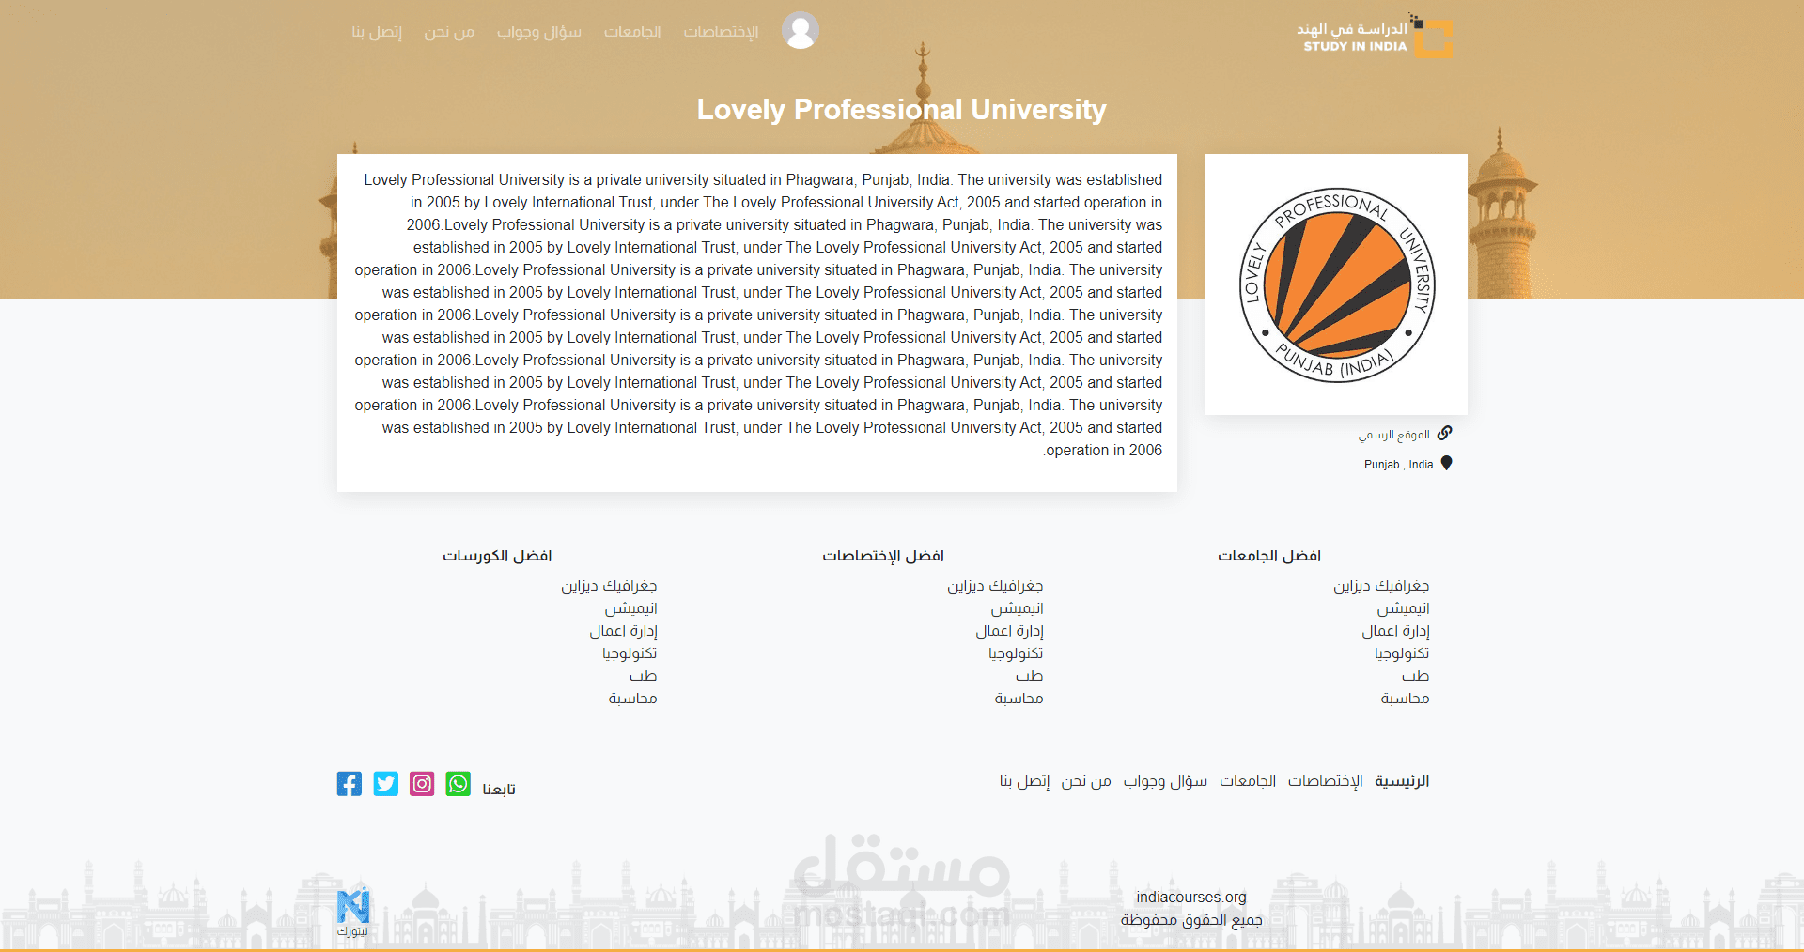1804x952 pixels.
Task: Click تكنولوجيا under افضل الكورسات
Action: [630, 653]
